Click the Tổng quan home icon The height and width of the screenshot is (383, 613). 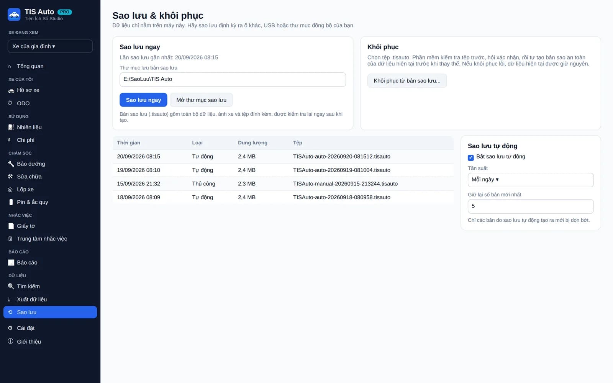pos(10,67)
